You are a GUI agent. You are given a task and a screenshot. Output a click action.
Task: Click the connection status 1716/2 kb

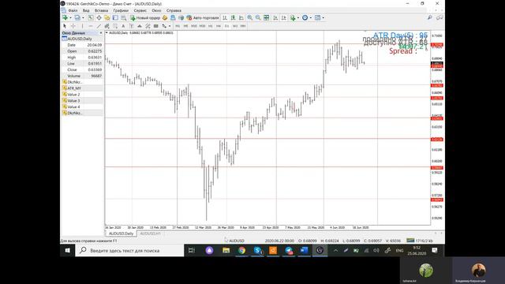pos(420,241)
